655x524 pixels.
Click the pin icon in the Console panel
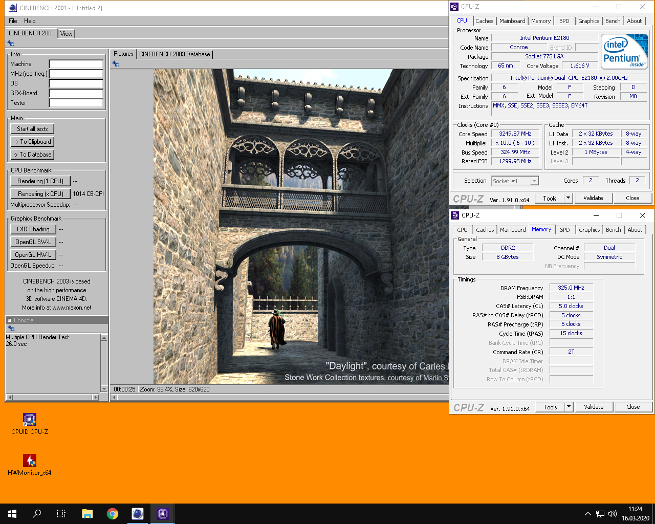coord(11,328)
